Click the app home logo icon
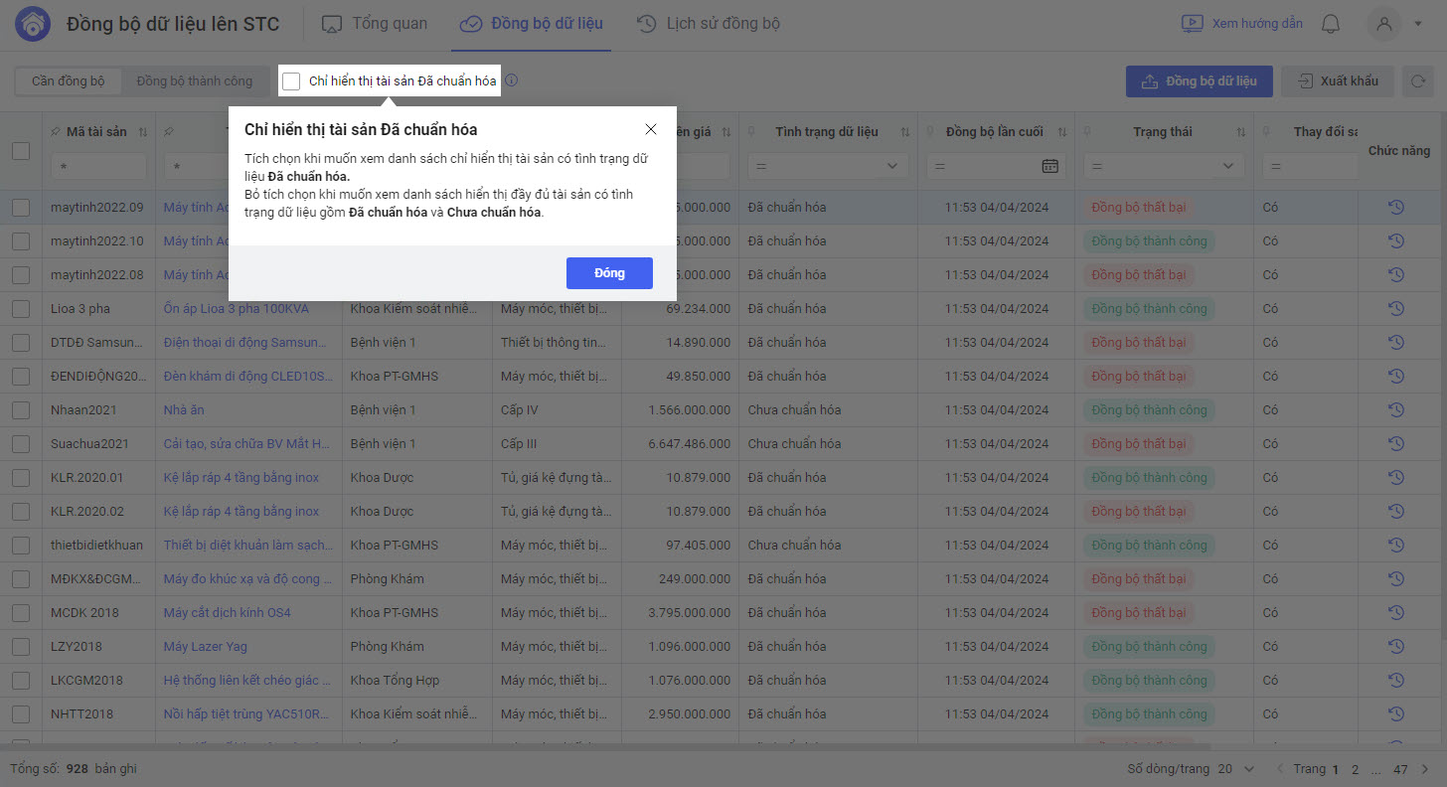1447x787 pixels. (34, 25)
